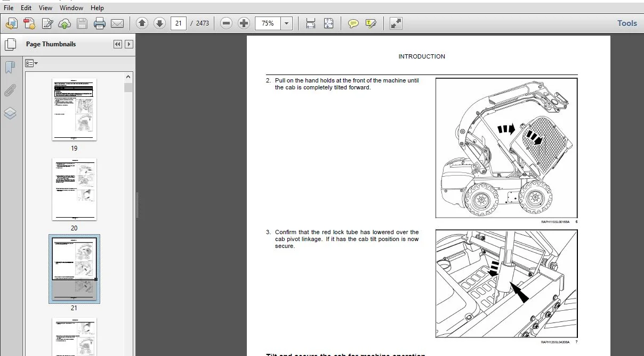This screenshot has height=356, width=644.
Task: Zoom in with the plus button
Action: pyautogui.click(x=244, y=23)
